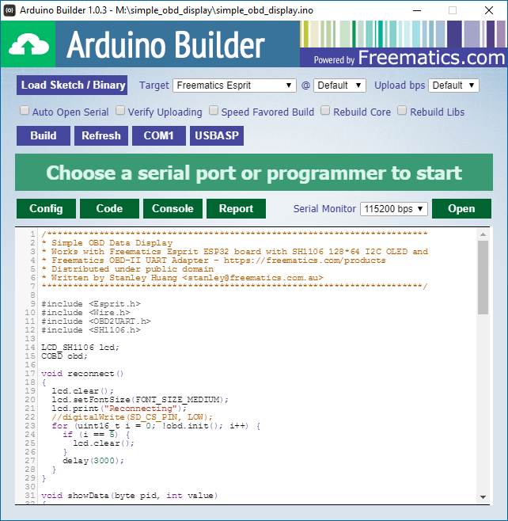Image resolution: width=508 pixels, height=521 pixels.
Task: Click the commented digitalWrite line
Action: click(x=132, y=417)
